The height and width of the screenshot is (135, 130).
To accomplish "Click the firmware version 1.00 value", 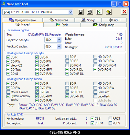I will 120,34.
